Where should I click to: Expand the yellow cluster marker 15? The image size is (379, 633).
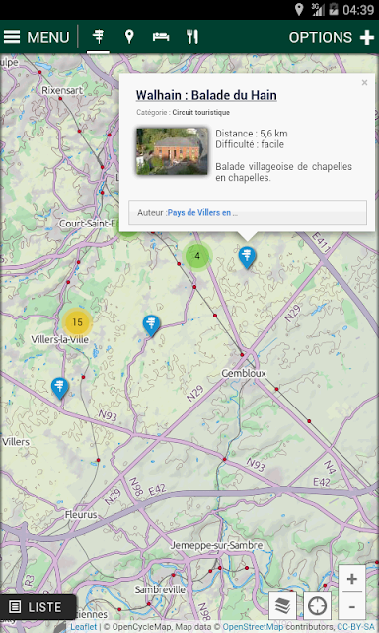coord(77,322)
